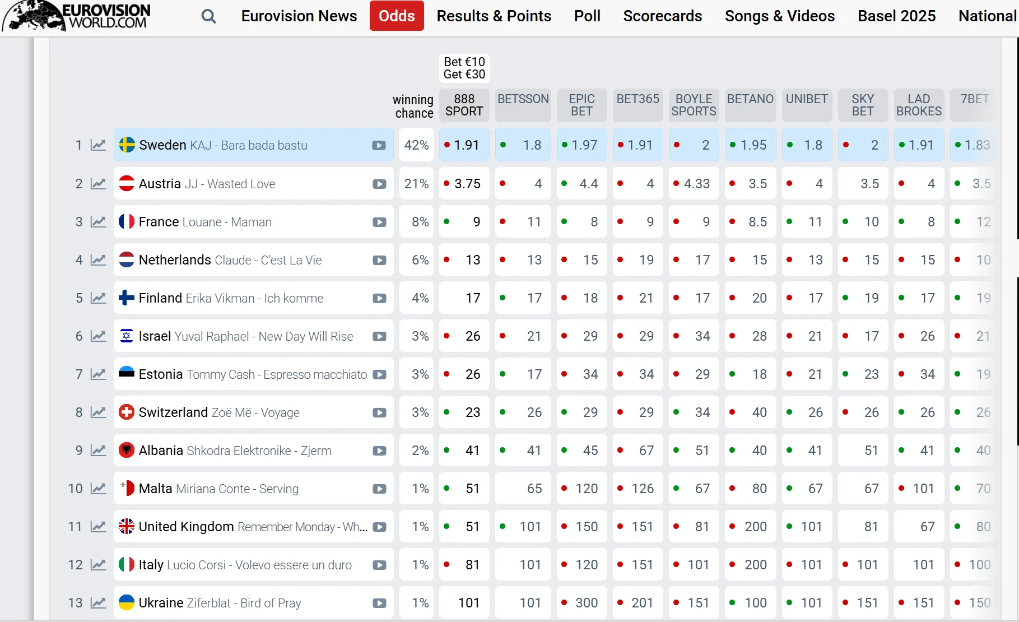This screenshot has width=1019, height=622.
Task: Select the Odds tab
Action: tap(397, 16)
